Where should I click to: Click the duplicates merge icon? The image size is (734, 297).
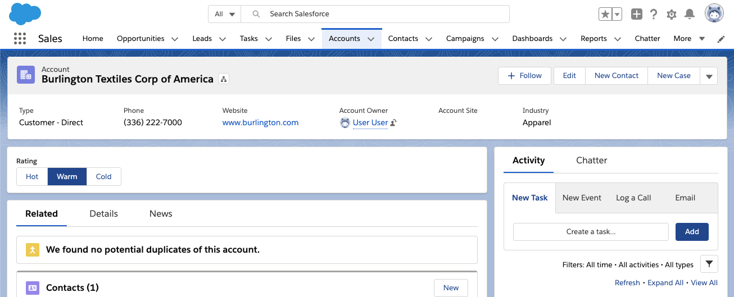point(33,250)
